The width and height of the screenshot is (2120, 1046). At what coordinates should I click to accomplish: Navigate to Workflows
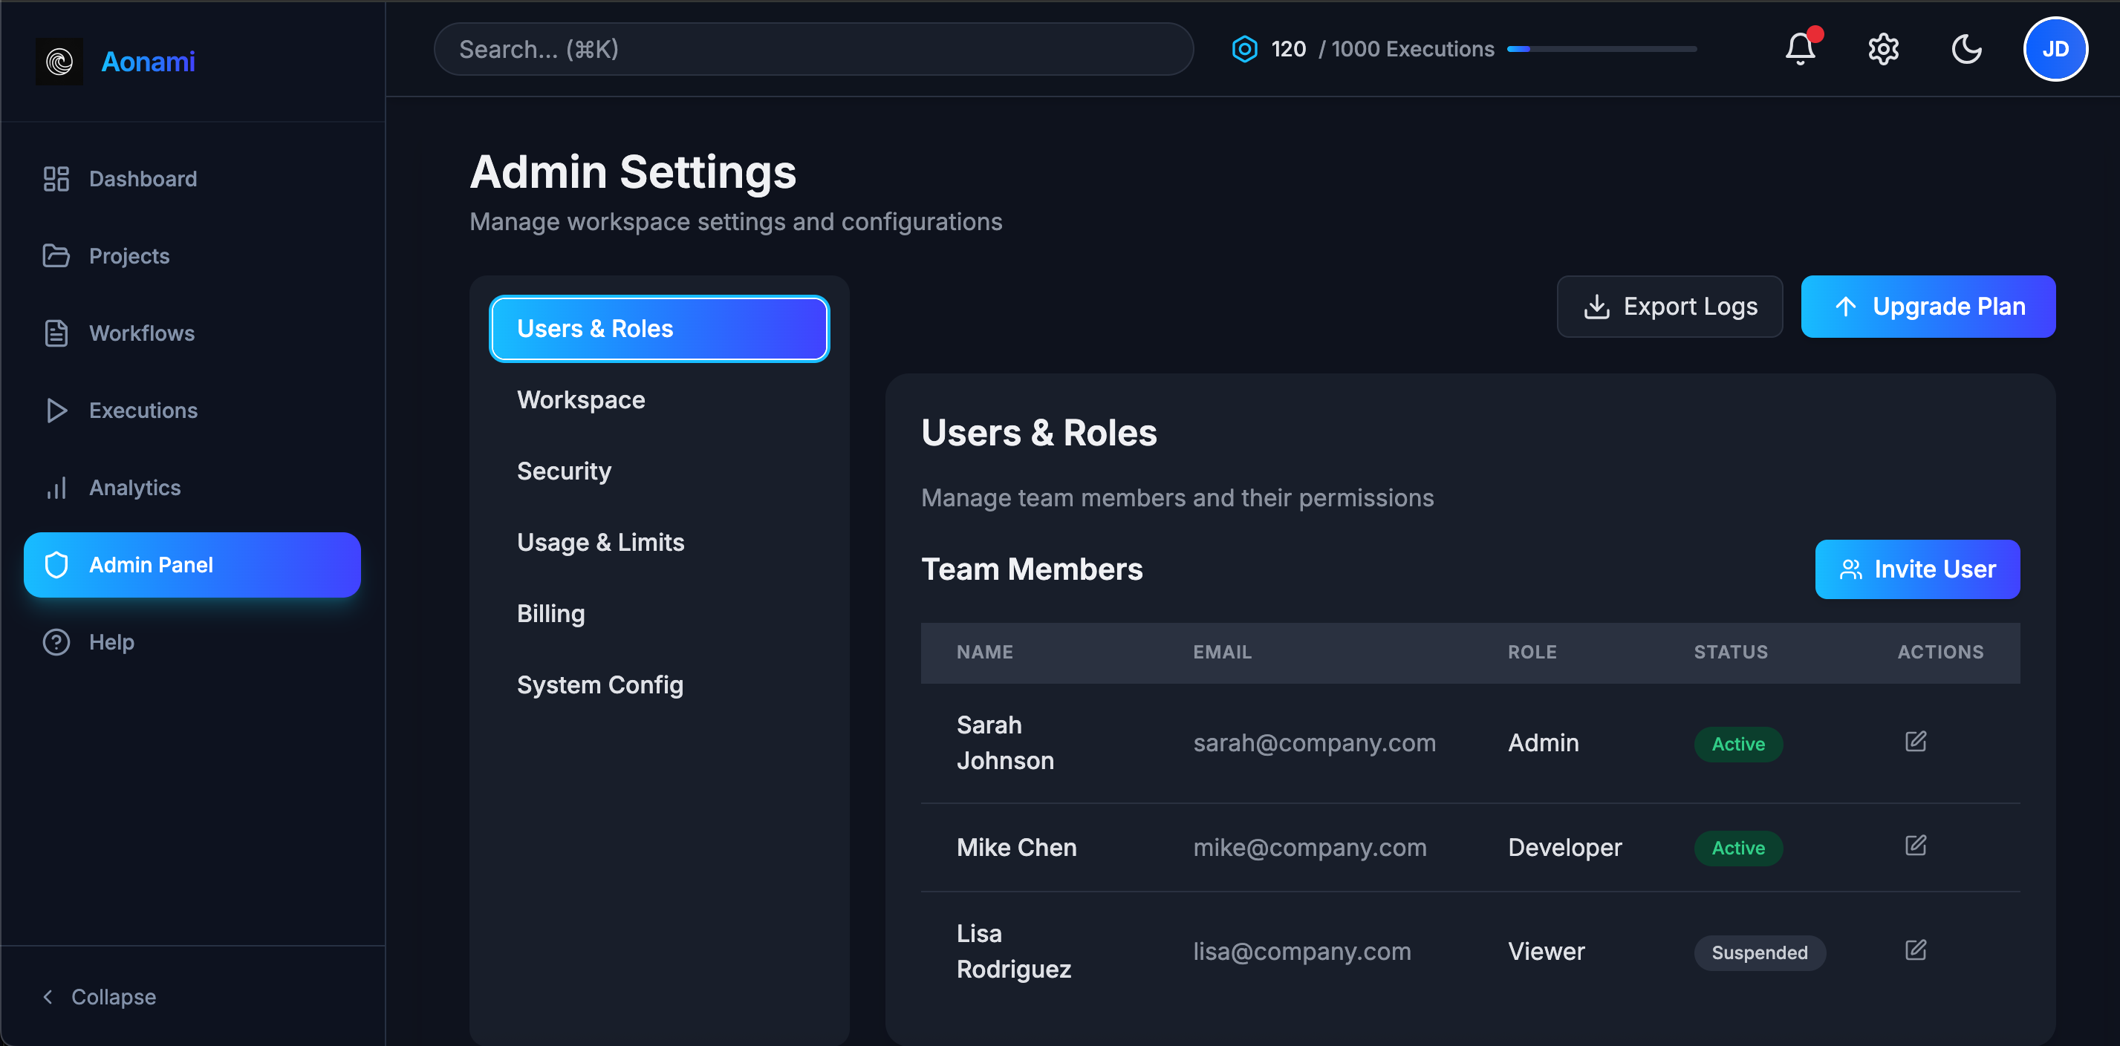pos(192,333)
